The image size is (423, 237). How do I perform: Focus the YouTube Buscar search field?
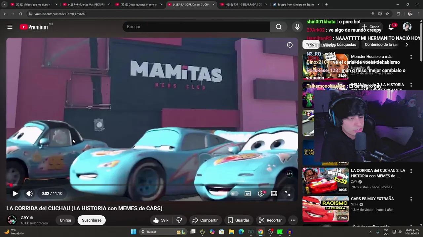point(196,27)
